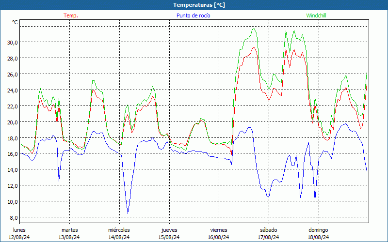Select the red 'Temp.' legend label
Viewport: 388px width, 242px height.
tap(71, 15)
